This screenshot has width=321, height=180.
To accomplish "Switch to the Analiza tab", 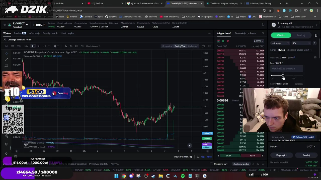I will pyautogui.click(x=20, y=33).
